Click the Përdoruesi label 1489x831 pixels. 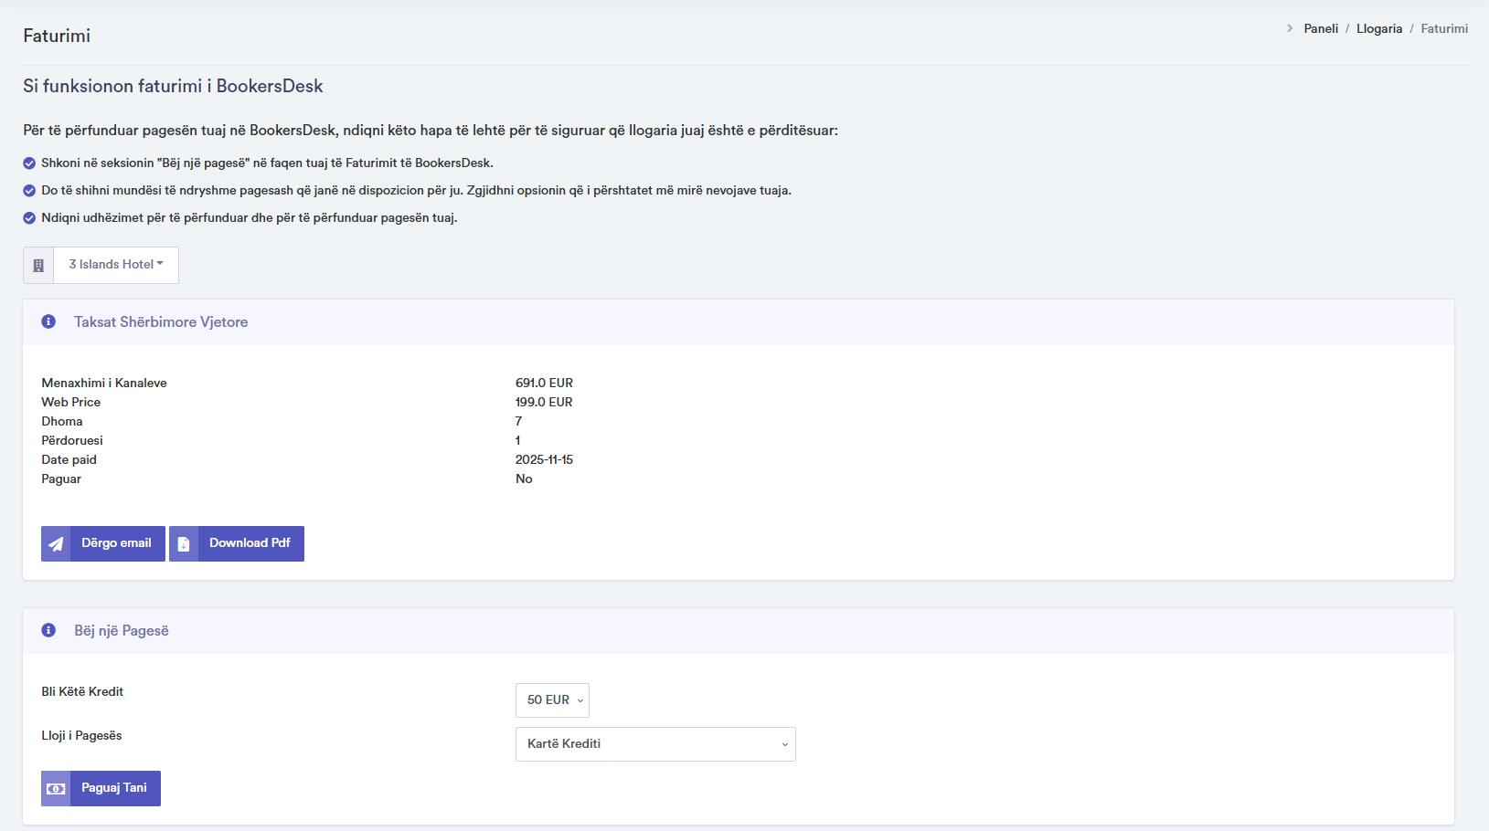(x=72, y=440)
